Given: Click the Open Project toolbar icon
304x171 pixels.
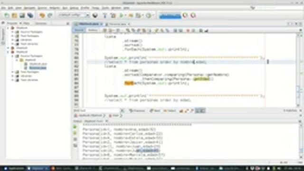Looking at the screenshot, I should point(22,15).
